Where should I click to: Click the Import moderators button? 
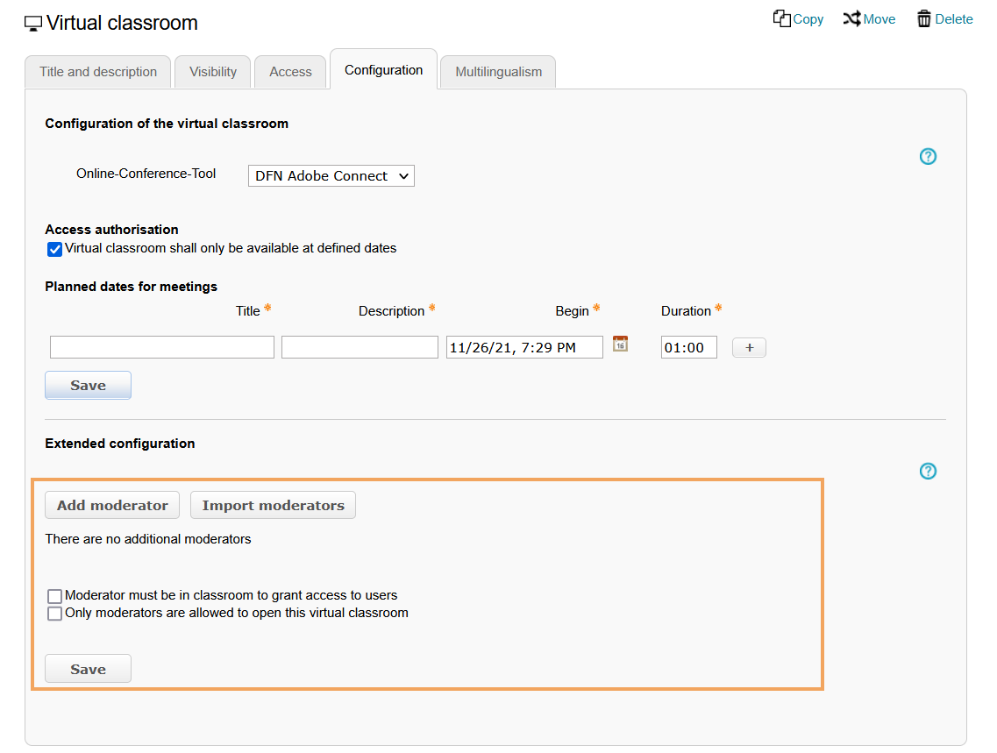coord(273,506)
